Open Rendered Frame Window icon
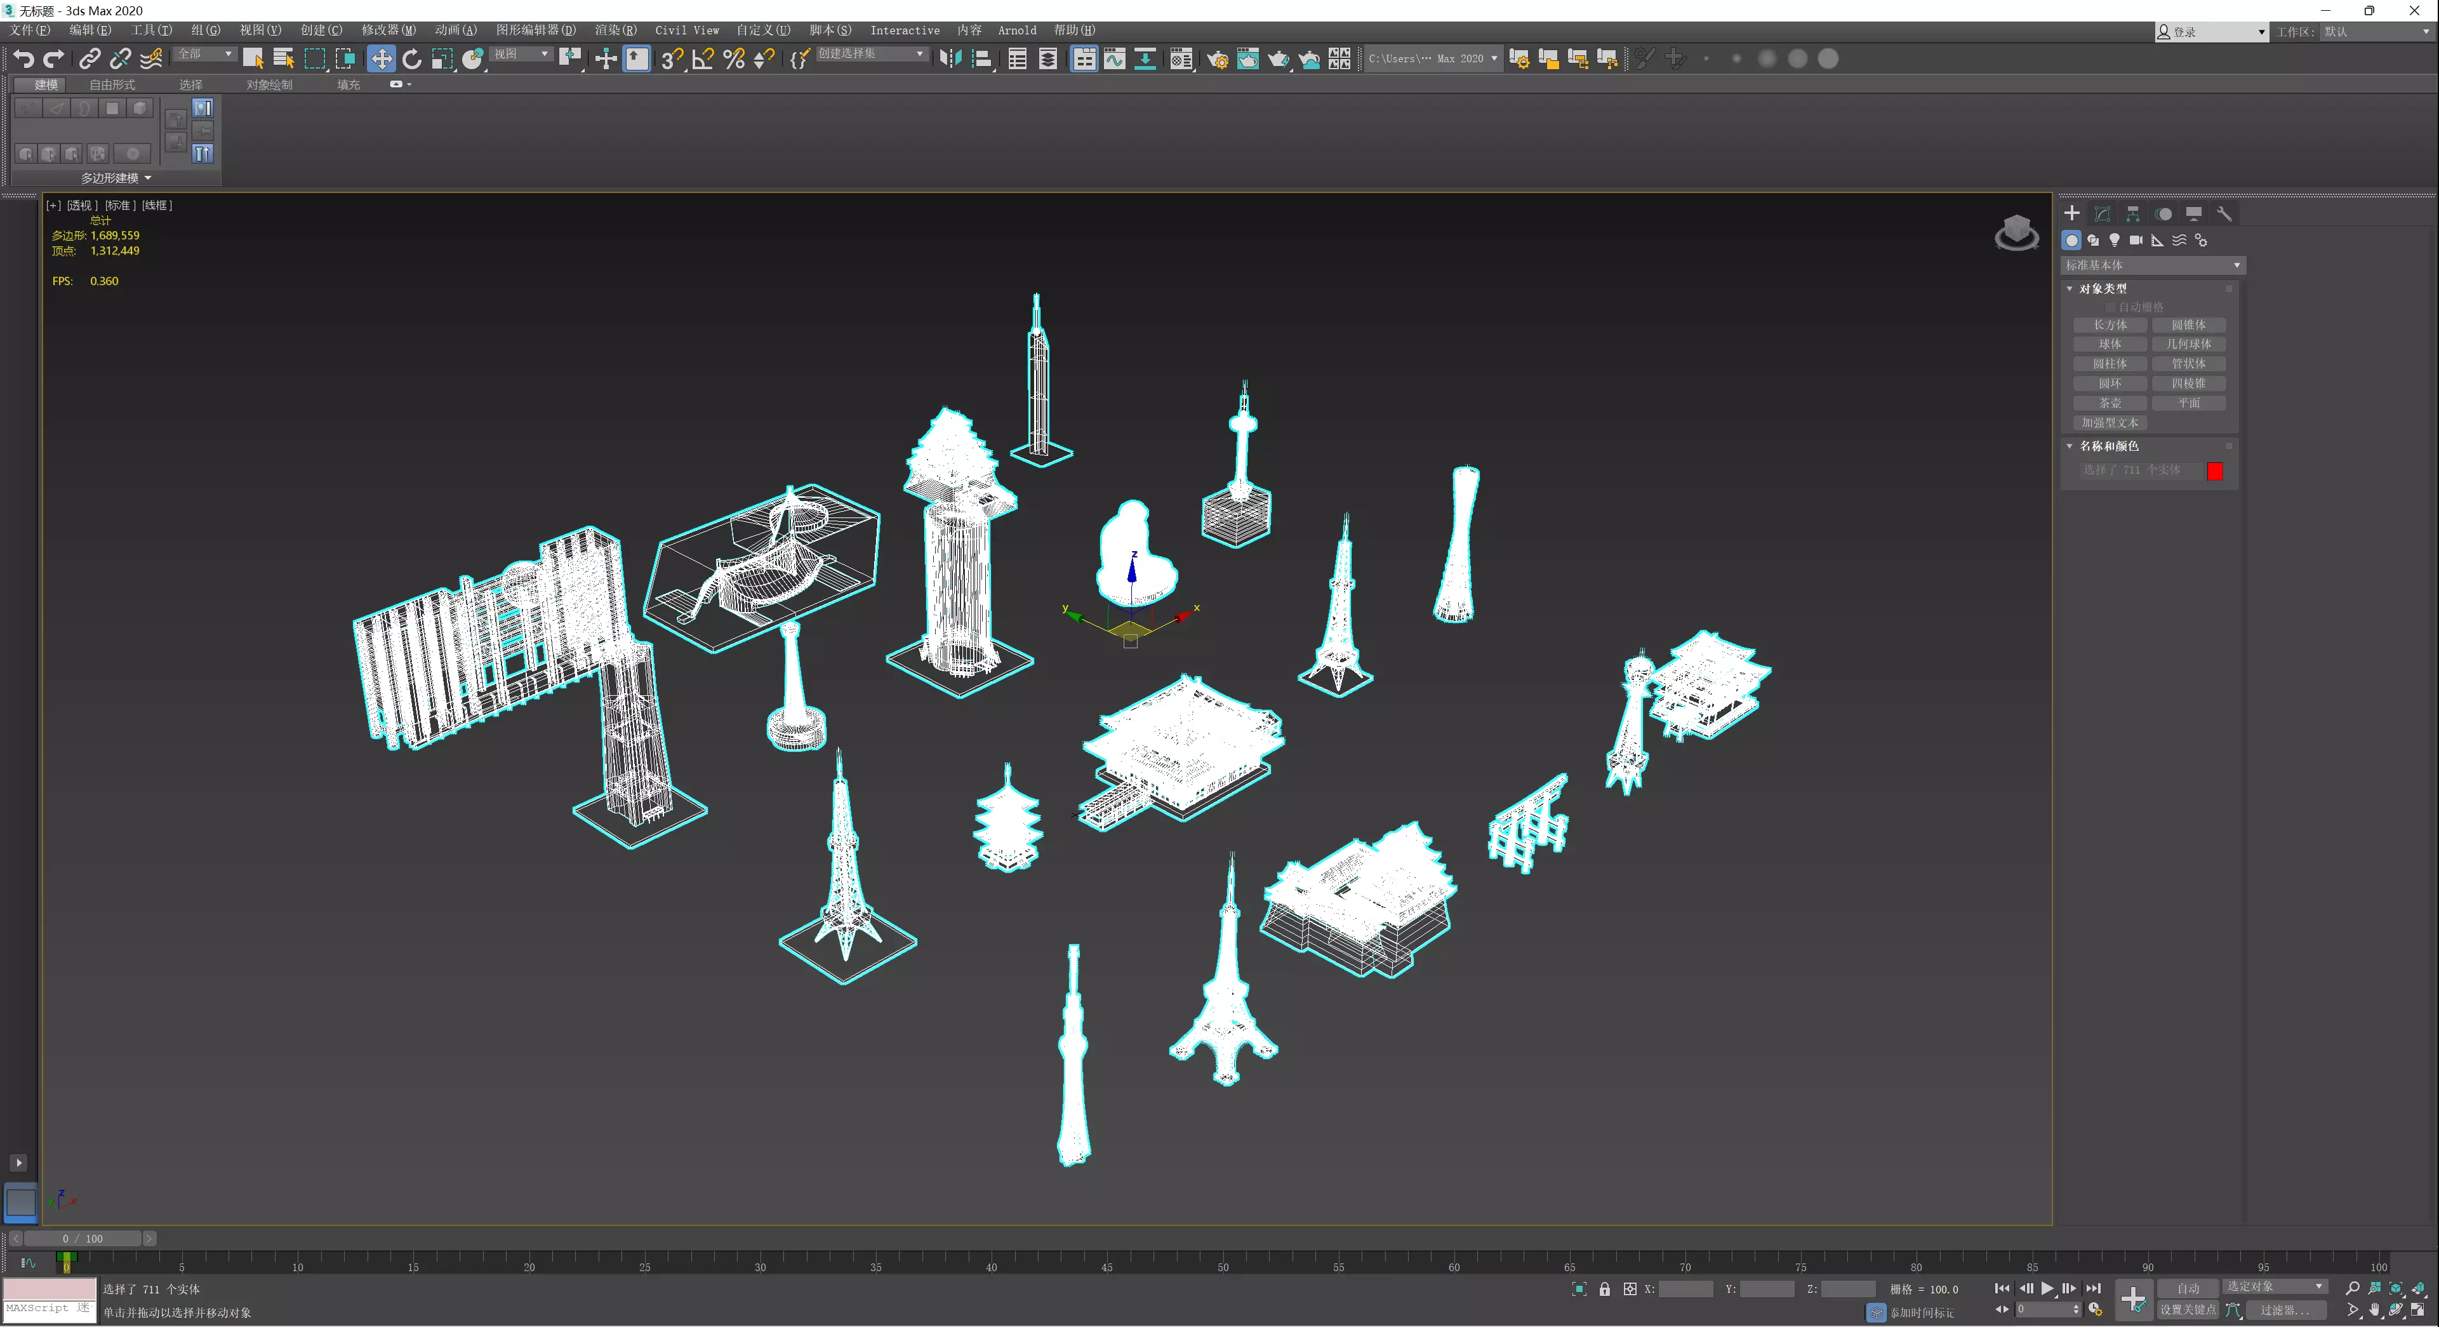2439x1327 pixels. 1248,58
